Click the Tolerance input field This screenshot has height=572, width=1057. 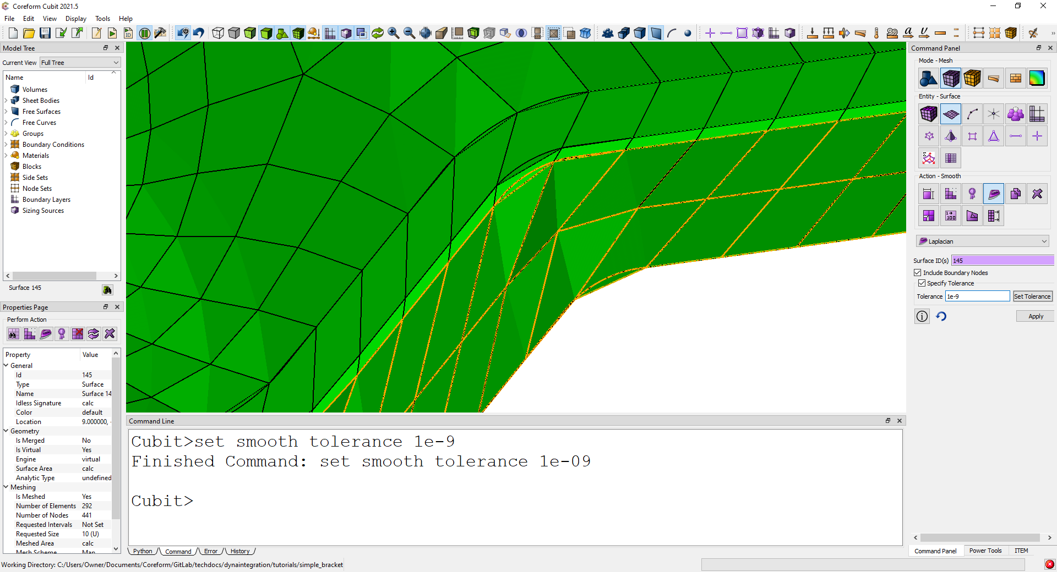pos(977,296)
